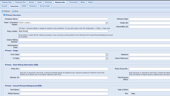The height and width of the screenshot is (96, 170).
Task: Click the Refresh button label
Action: coord(7,11)
